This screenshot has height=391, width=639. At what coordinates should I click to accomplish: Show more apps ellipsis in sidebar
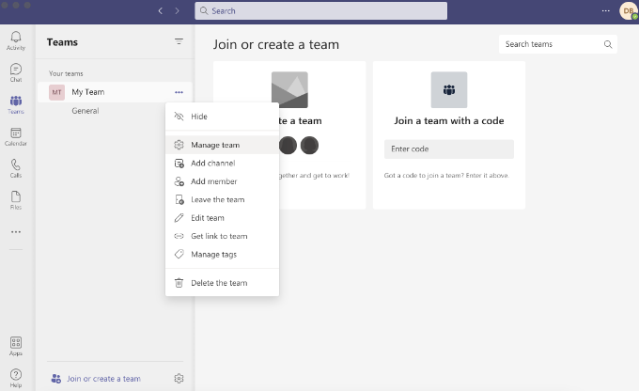pyautogui.click(x=16, y=232)
